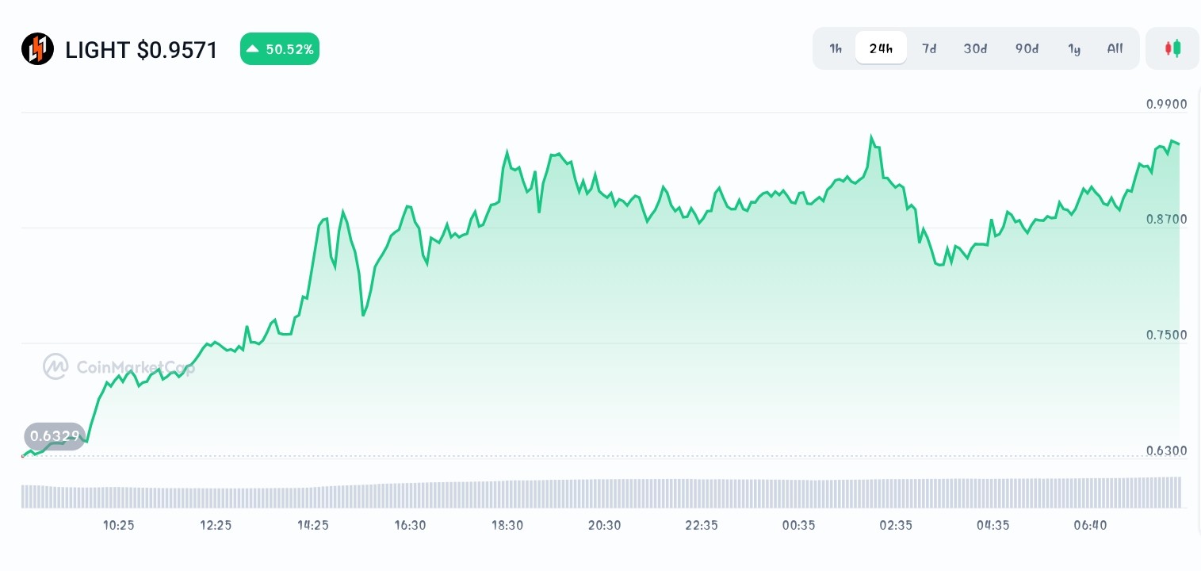Screen dimensions: 1201x571
Task: Click the 00:35 time axis label
Action: point(798,525)
